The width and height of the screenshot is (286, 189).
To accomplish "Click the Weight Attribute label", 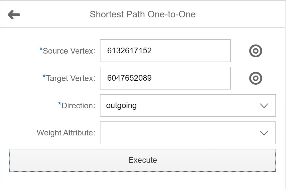I will click(x=66, y=133).
